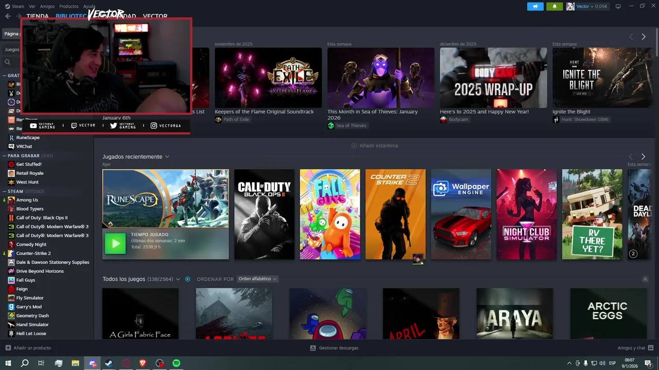The width and height of the screenshot is (659, 370).
Task: Select Blood Typers in the sidebar
Action: point(30,209)
